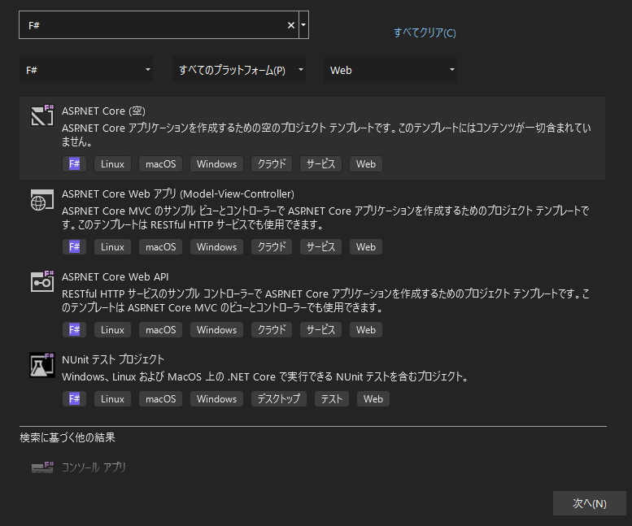Click the NUnit テスト プロジェクト flask icon
The width and height of the screenshot is (632, 526).
coord(42,364)
